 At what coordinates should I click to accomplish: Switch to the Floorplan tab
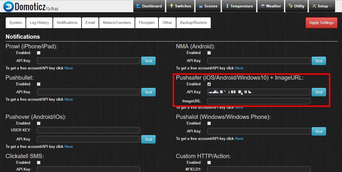(x=147, y=23)
